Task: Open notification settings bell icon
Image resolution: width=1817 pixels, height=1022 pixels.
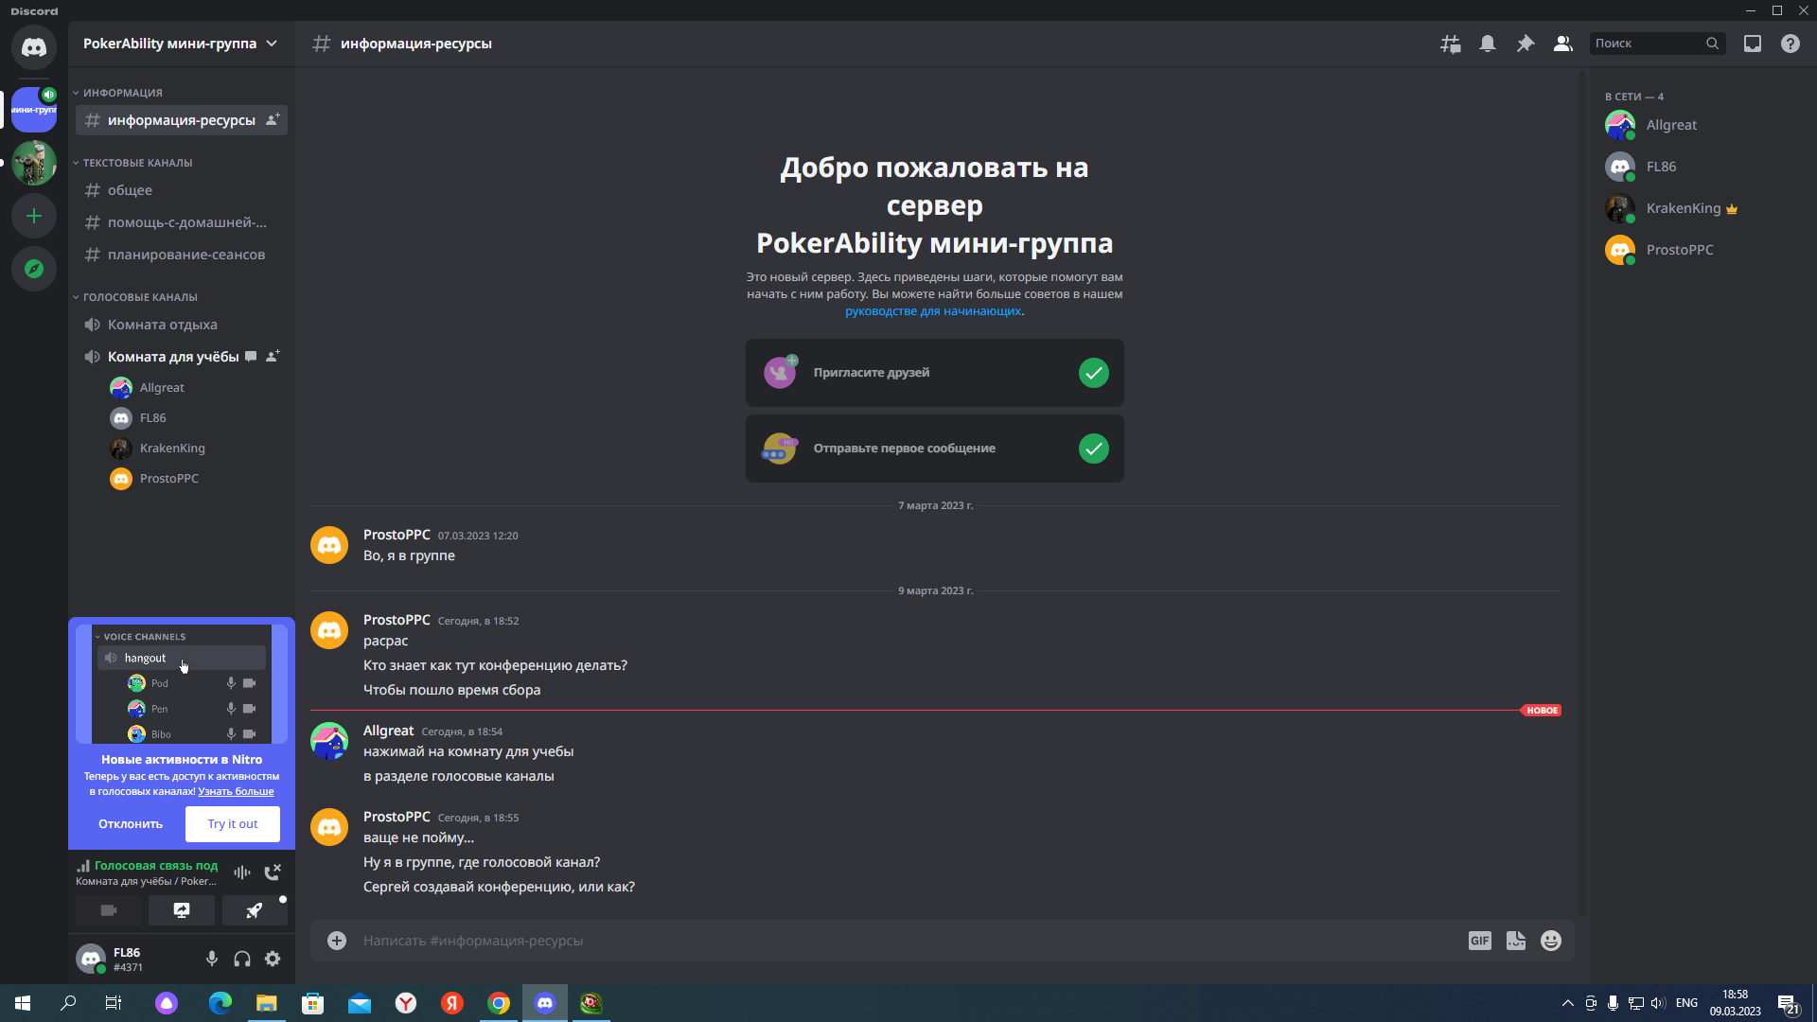Action: 1488,44
